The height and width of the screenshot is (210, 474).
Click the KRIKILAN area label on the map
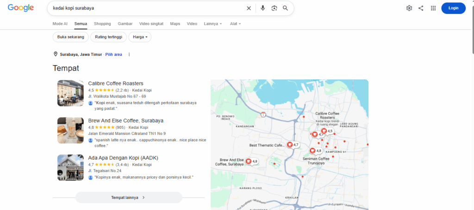(x=292, y=198)
